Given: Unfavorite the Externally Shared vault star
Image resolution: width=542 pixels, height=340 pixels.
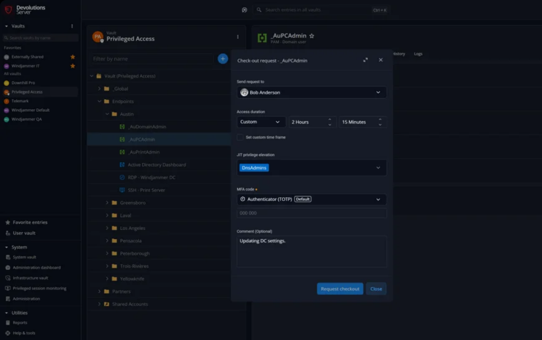Looking at the screenshot, I should (x=73, y=57).
